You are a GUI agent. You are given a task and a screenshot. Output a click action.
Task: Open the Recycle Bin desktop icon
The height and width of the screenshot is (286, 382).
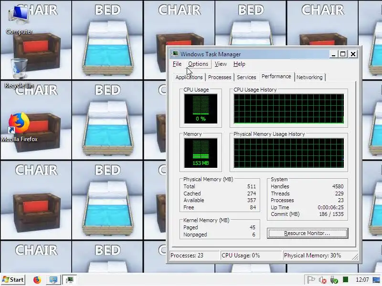tap(19, 73)
